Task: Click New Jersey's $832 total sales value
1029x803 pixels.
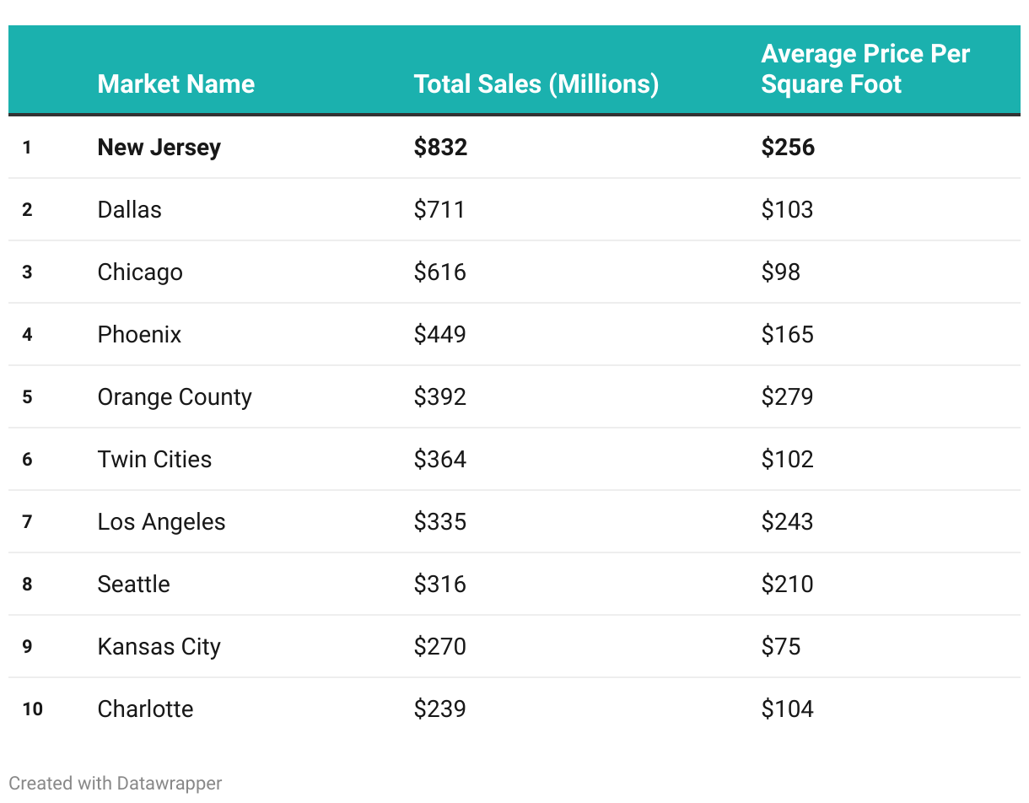Action: click(440, 147)
